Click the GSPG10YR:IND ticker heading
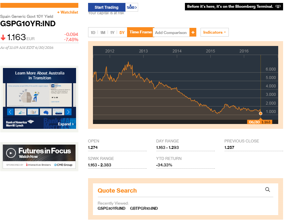This screenshot has width=286, height=224. click(x=28, y=24)
